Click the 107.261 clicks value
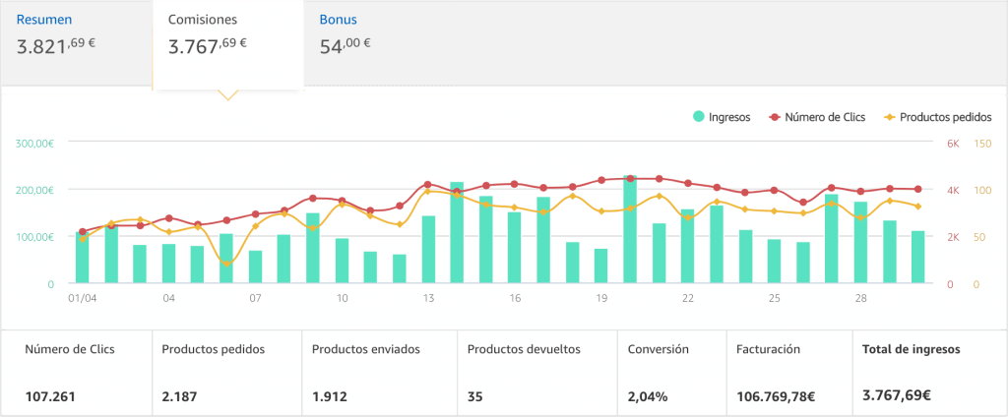The image size is (1008, 417). click(50, 396)
